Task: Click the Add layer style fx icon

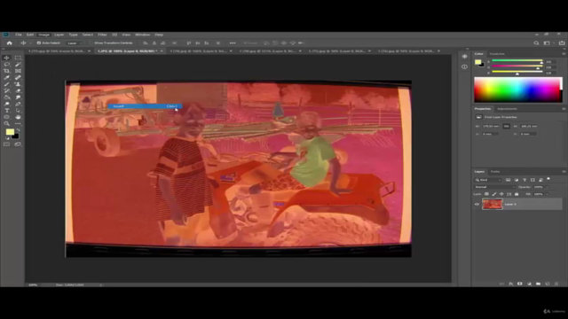Action: pyautogui.click(x=511, y=284)
